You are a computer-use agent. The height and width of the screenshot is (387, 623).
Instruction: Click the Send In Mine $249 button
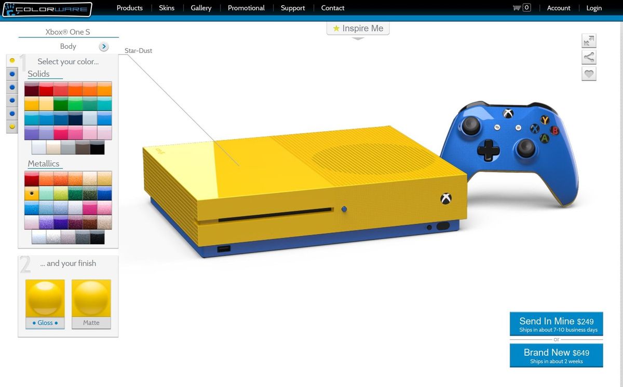click(x=556, y=324)
